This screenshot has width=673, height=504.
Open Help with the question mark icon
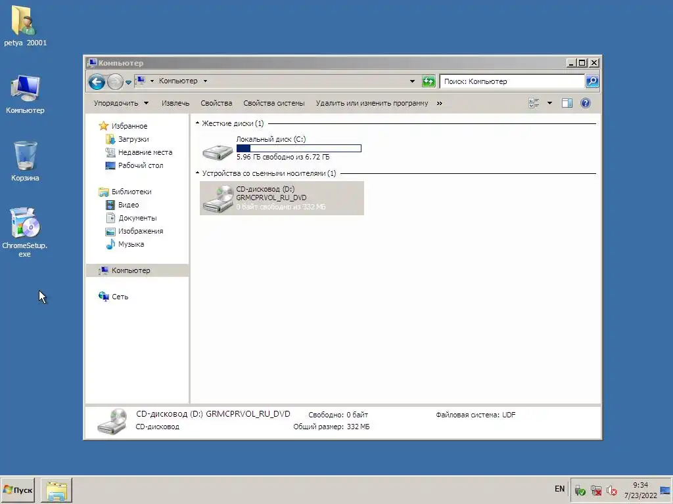pos(586,103)
